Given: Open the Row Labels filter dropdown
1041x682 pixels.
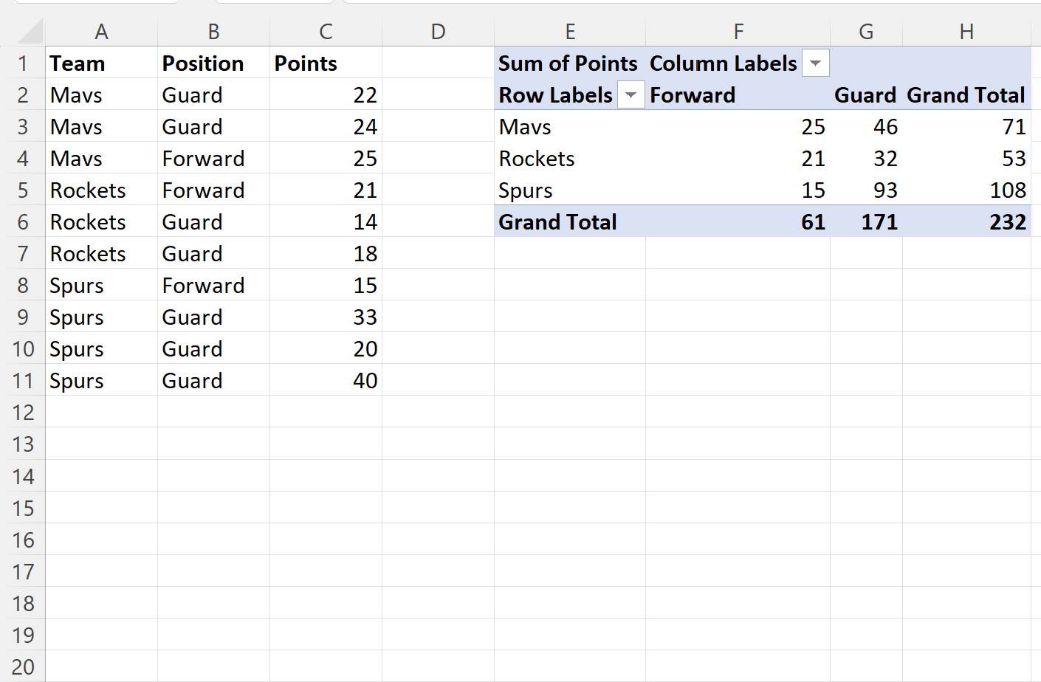Looking at the screenshot, I should [x=631, y=95].
